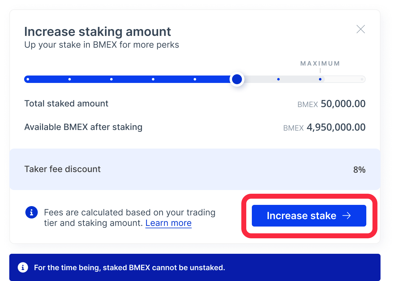Select the MAXIMUM marker above the slider
Viewport: 396px width, 281px height.
click(320, 63)
